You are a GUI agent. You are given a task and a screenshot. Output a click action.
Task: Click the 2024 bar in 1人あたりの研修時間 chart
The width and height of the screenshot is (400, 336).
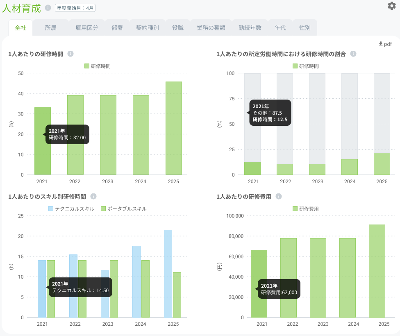(x=141, y=135)
